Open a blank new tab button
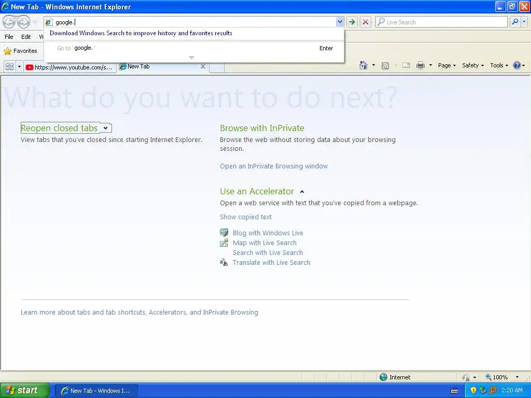The width and height of the screenshot is (531, 398). 217,67
